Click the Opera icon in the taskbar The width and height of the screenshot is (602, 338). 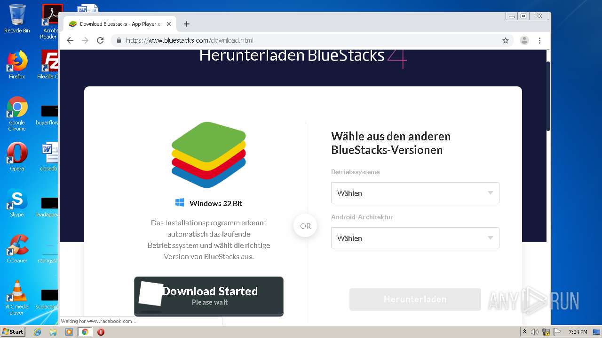[x=101, y=332]
